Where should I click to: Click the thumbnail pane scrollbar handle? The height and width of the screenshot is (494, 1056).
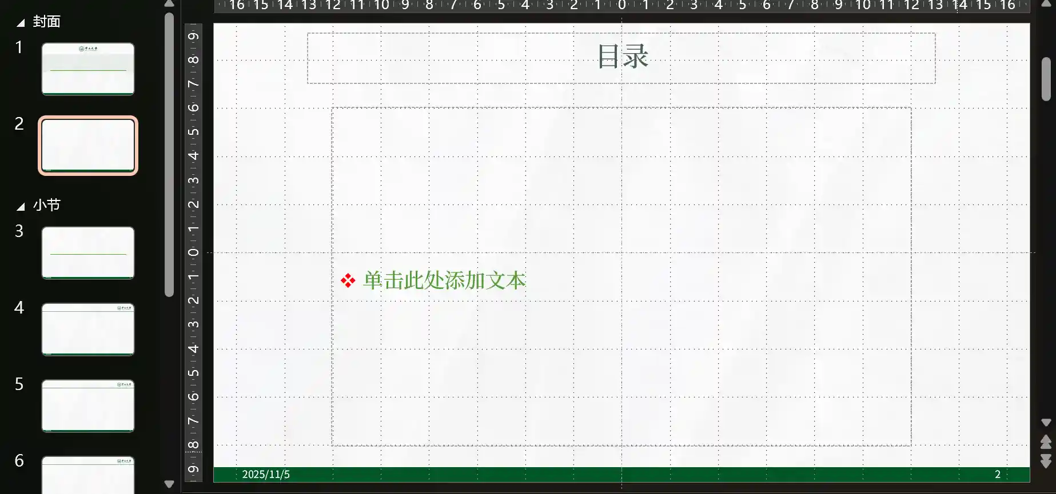tap(169, 154)
